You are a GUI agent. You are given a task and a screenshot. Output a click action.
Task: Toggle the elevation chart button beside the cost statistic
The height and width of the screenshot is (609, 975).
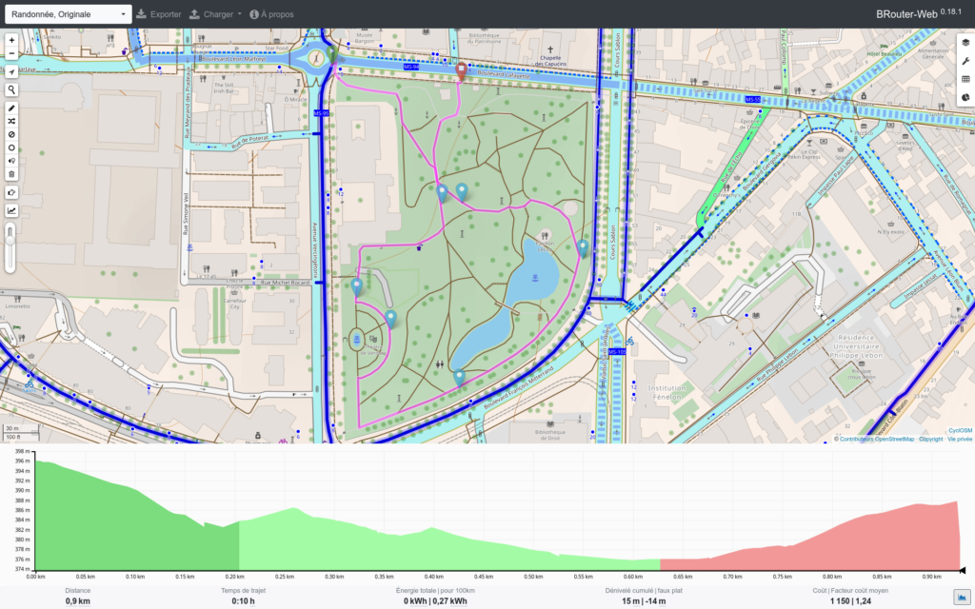point(962,599)
